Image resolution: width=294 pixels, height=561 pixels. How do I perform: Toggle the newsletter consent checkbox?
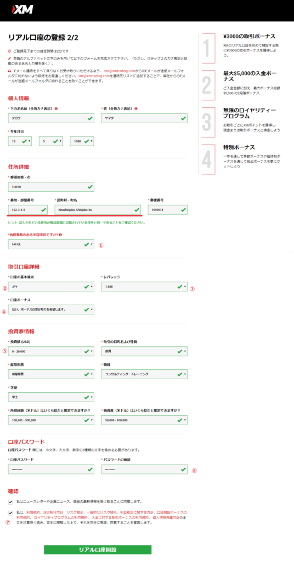[10, 501]
